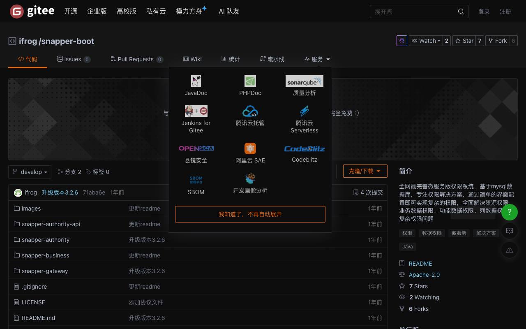Image resolution: width=526 pixels, height=329 pixels.
Task: Open the feedback chat bubble icon
Action: [x=510, y=231]
